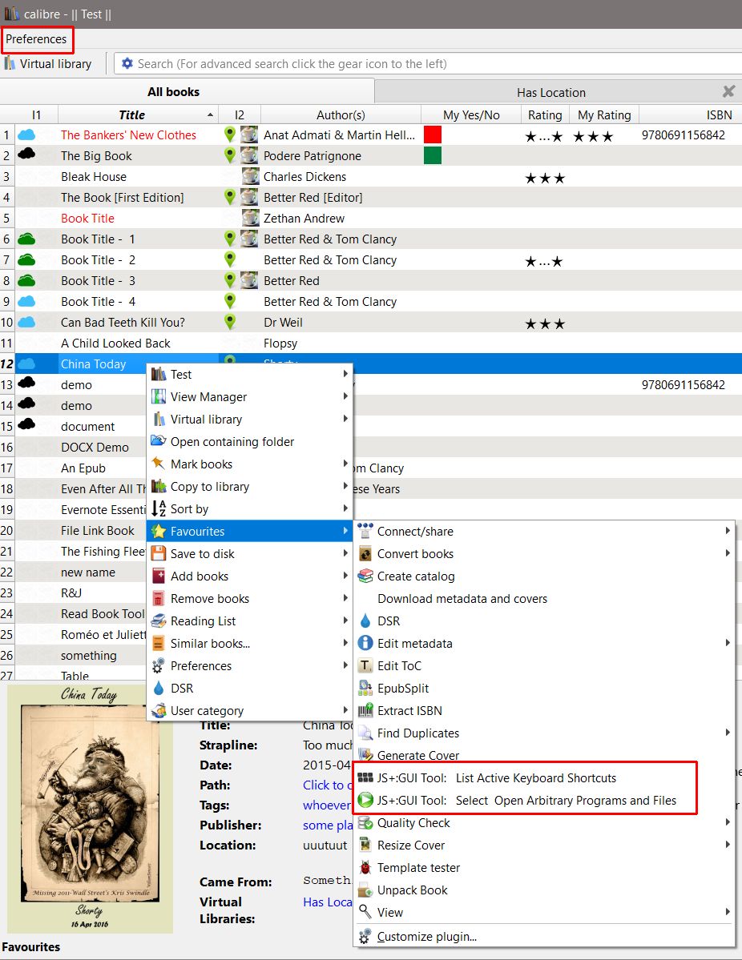Click the Edit metadata info icon

(x=365, y=643)
